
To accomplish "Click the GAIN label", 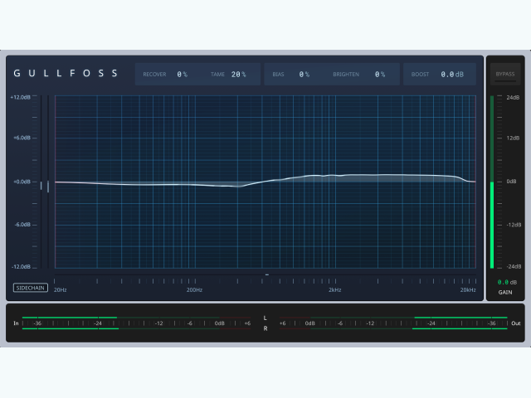I will tap(505, 293).
